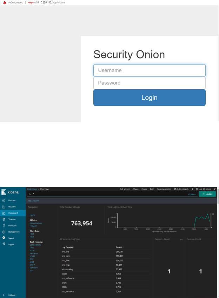The height and width of the screenshot is (298, 219).
Task: Open Zeek Hunting NTLM link
Action: (x=32, y=256)
